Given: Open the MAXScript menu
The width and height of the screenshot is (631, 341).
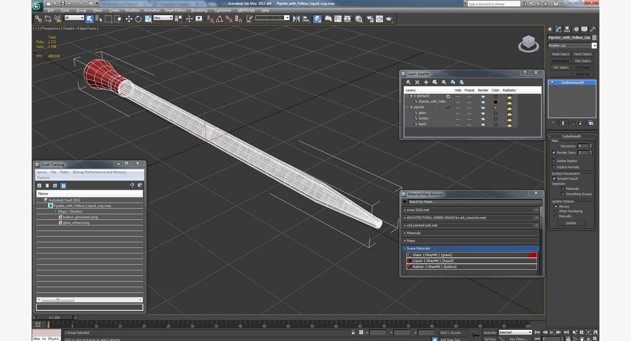Looking at the screenshot, I should 246,10.
